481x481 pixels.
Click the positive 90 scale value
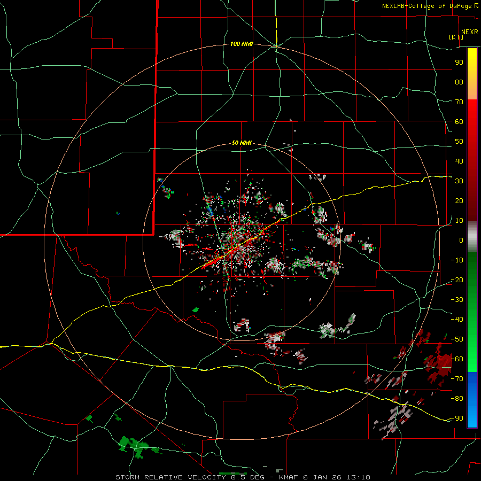pos(459,63)
